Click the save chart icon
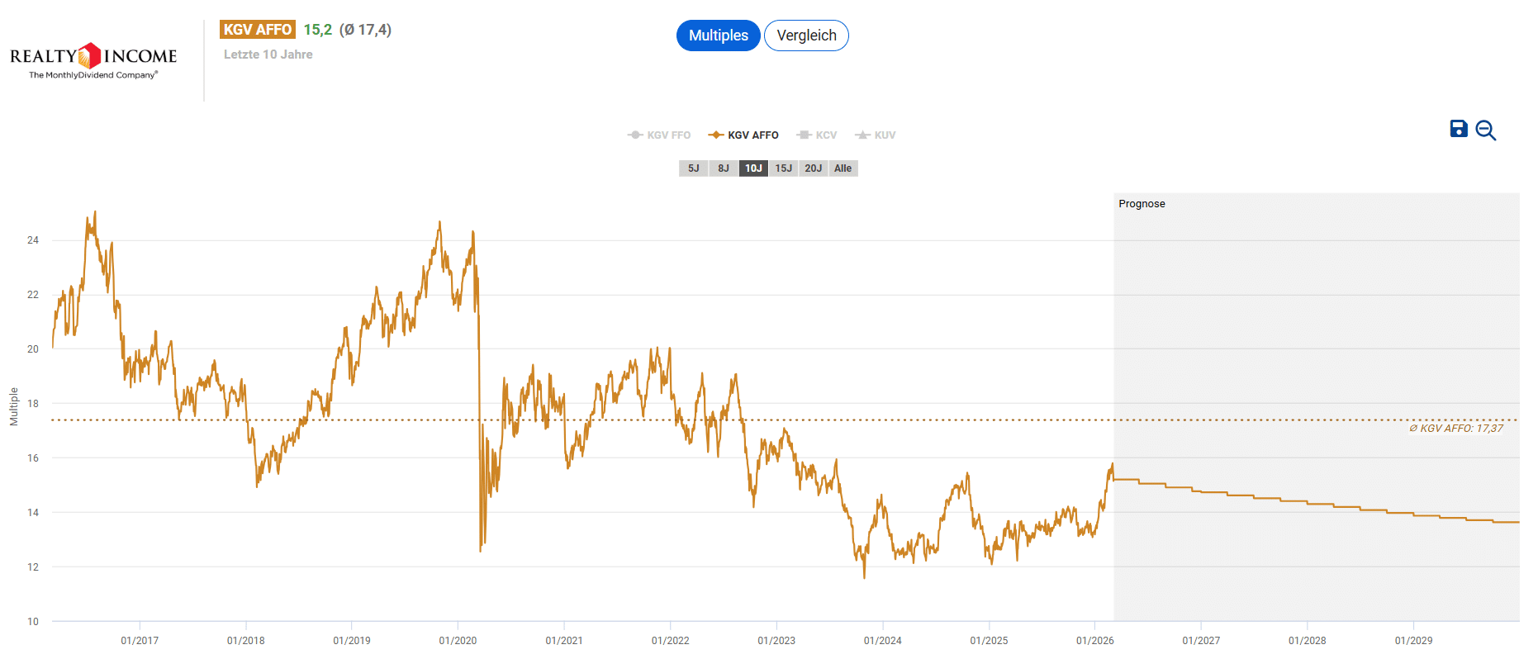This screenshot has width=1538, height=659. click(x=1459, y=129)
